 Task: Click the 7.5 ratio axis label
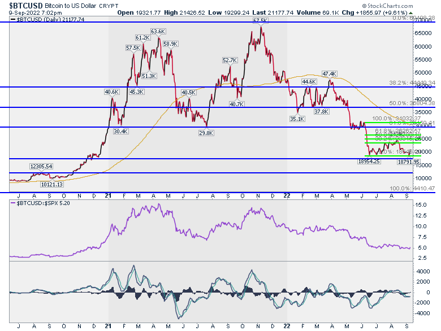[x=422, y=237]
